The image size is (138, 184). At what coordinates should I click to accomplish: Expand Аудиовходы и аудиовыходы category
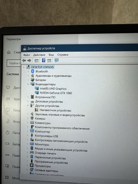pyautogui.click(x=28, y=76)
